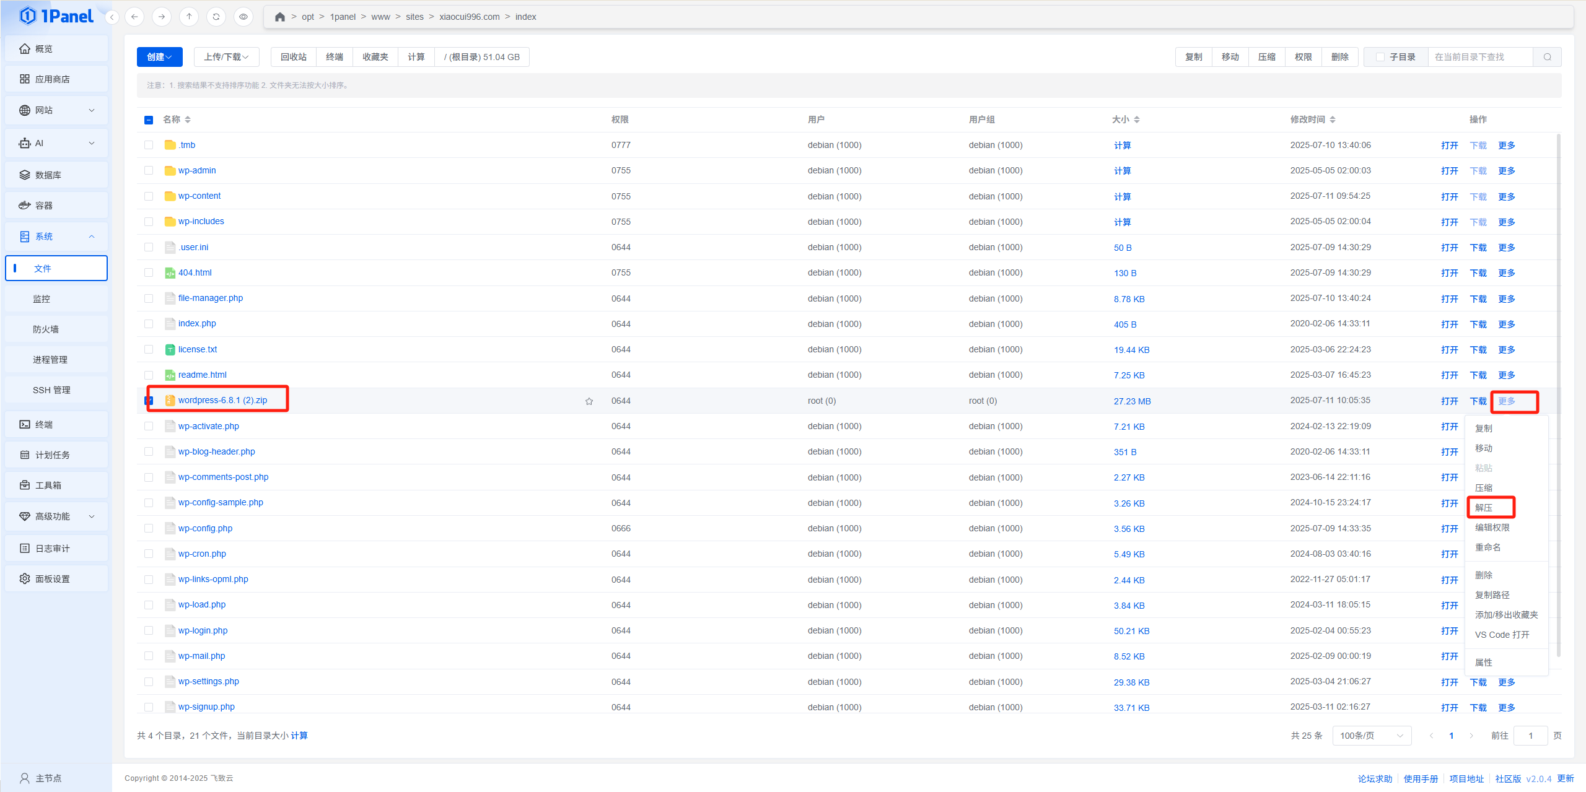Toggle the select-all checkbox in header

pyautogui.click(x=149, y=120)
